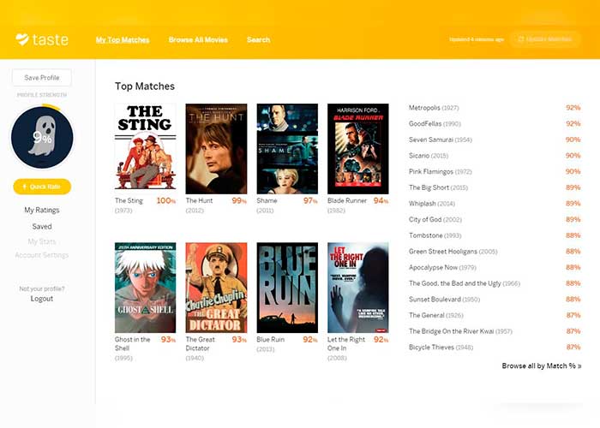This screenshot has width=600, height=428.
Task: Open the Search page
Action: (258, 39)
